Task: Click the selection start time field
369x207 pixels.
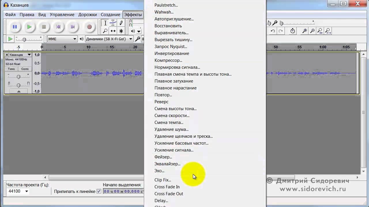Action: (123, 191)
